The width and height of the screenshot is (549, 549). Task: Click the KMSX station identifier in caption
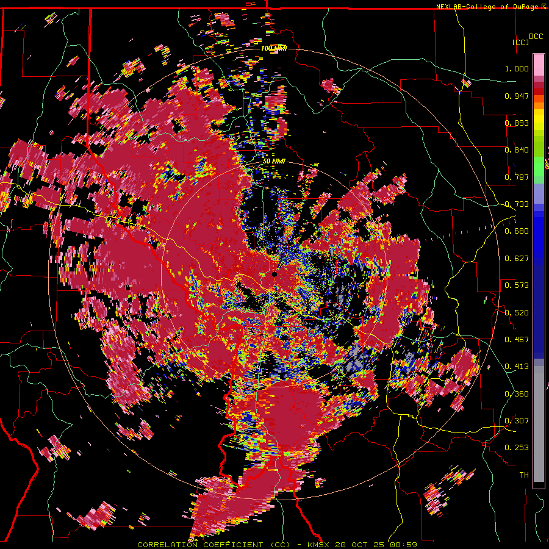click(x=319, y=545)
